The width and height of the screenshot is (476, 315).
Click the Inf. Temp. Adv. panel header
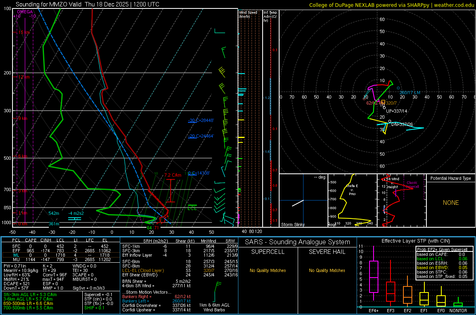point(270,16)
